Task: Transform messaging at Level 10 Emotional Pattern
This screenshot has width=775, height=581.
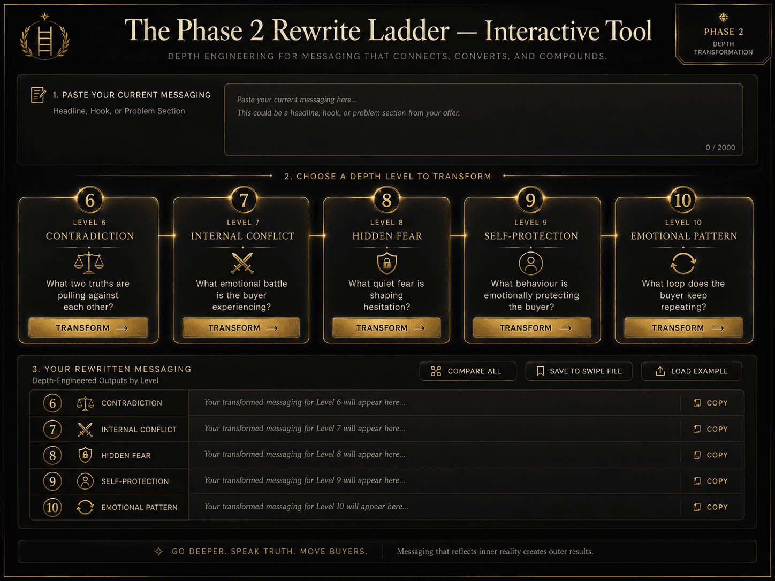Action: coord(683,327)
